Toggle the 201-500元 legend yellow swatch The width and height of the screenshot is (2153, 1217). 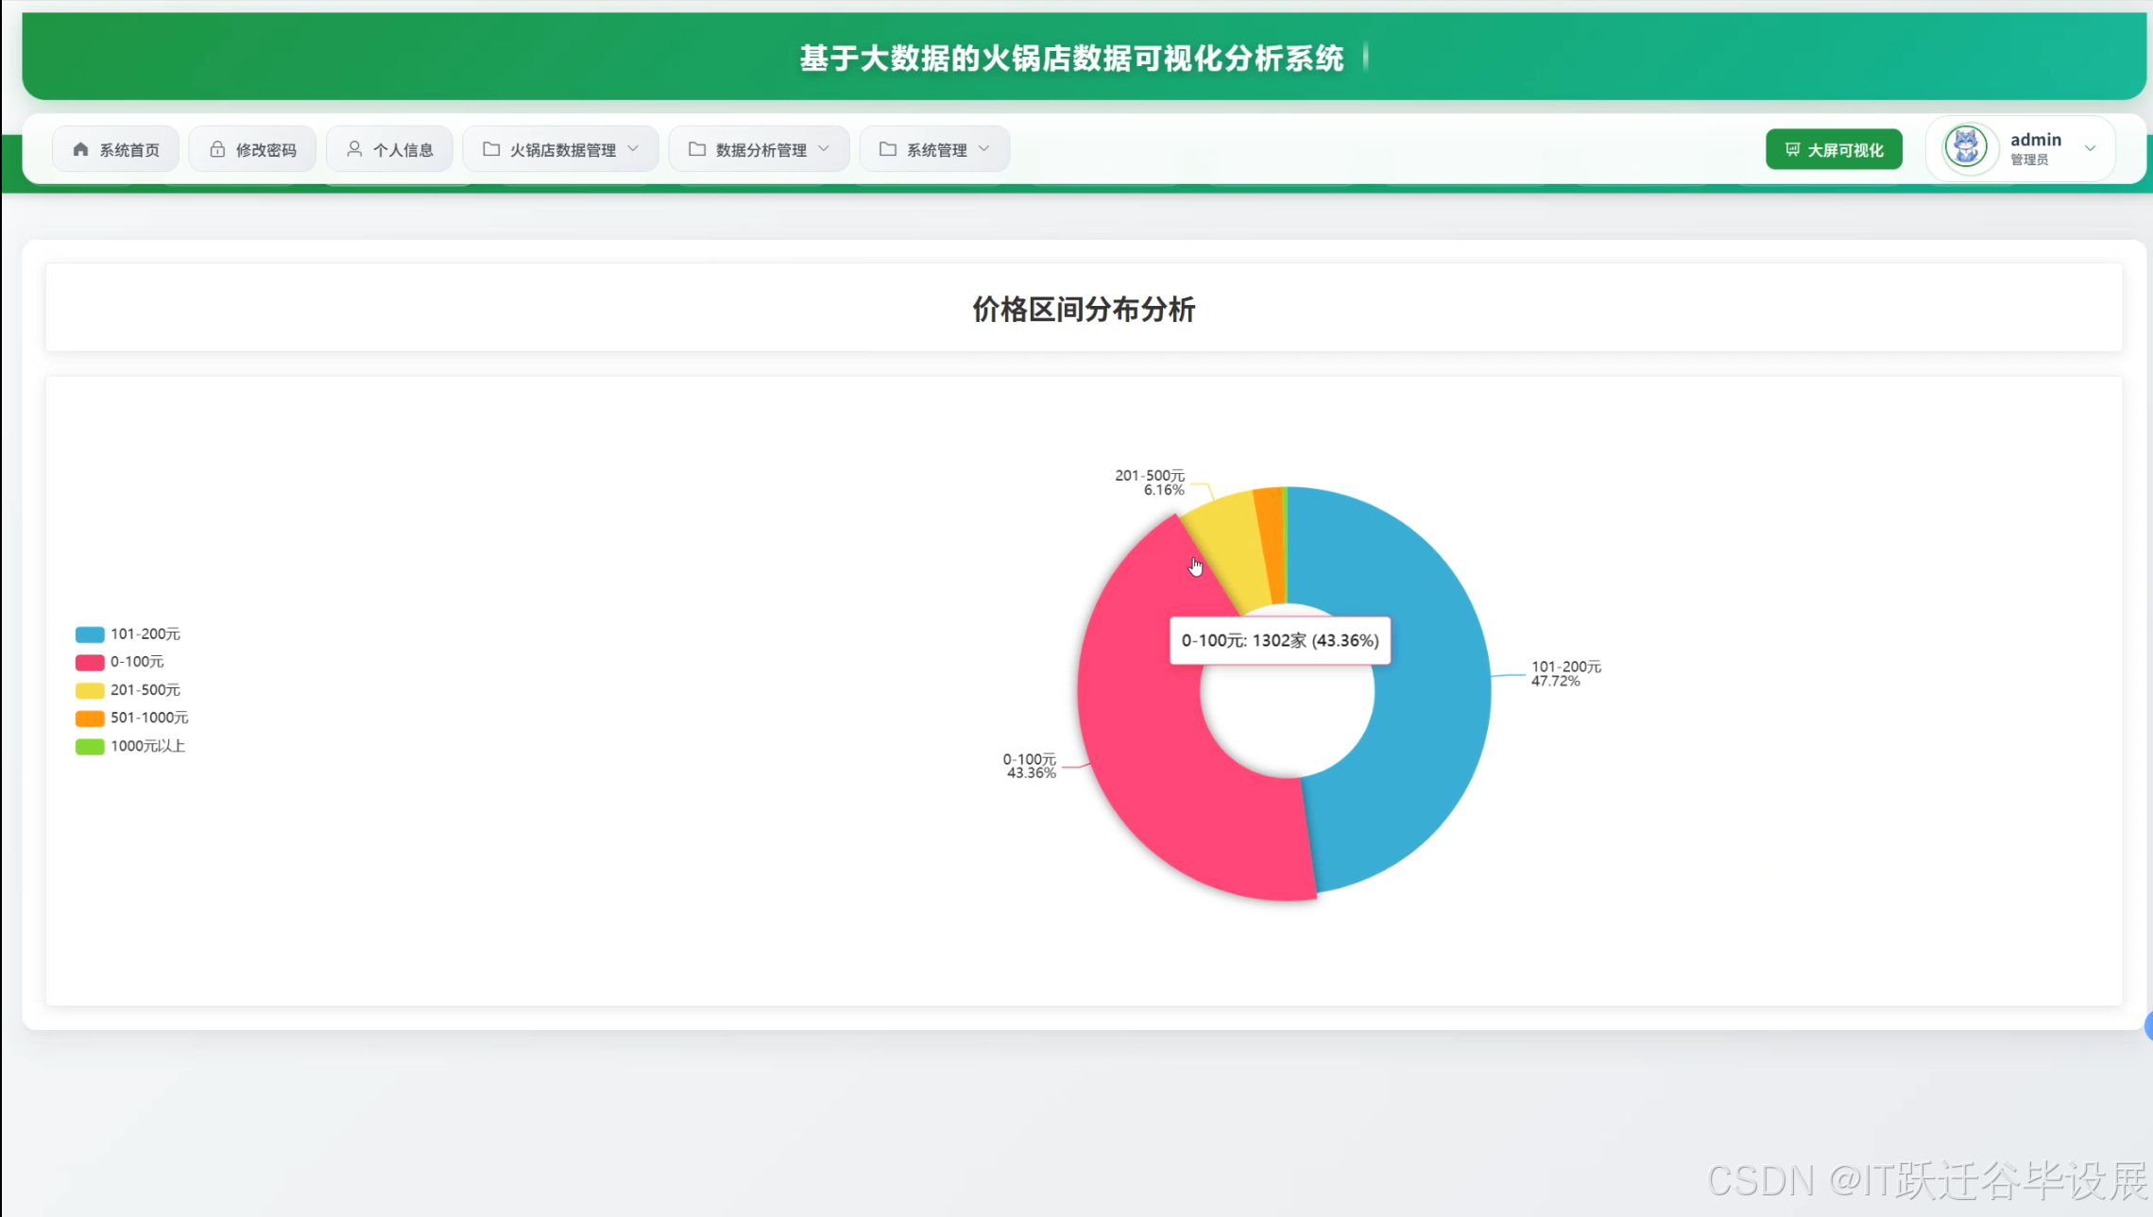pyautogui.click(x=90, y=690)
